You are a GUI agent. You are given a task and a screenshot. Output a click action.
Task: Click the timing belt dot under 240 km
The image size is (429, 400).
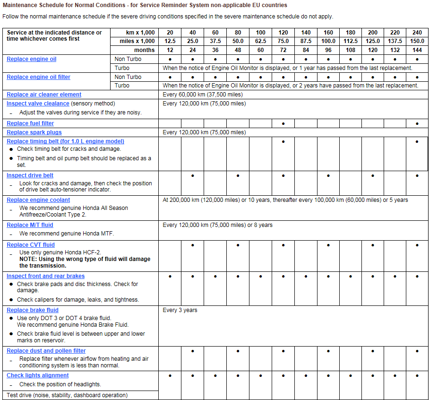point(417,142)
